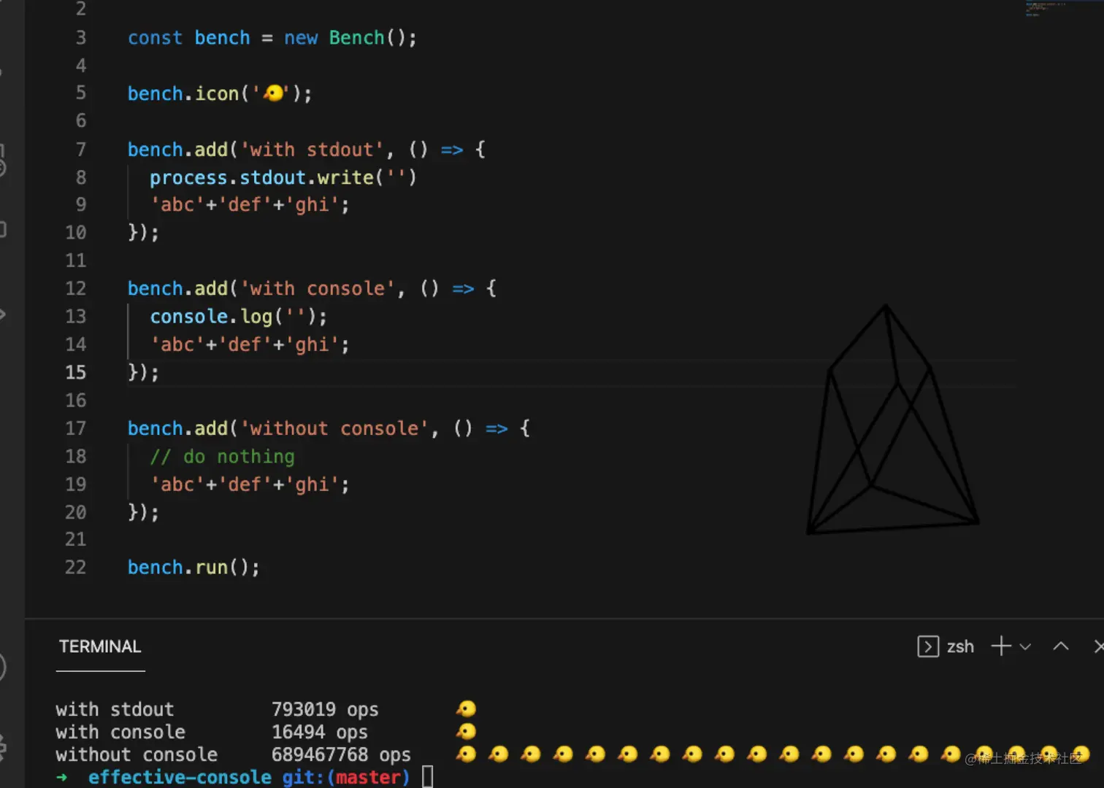Add a new terminal with plus icon

(x=1001, y=646)
